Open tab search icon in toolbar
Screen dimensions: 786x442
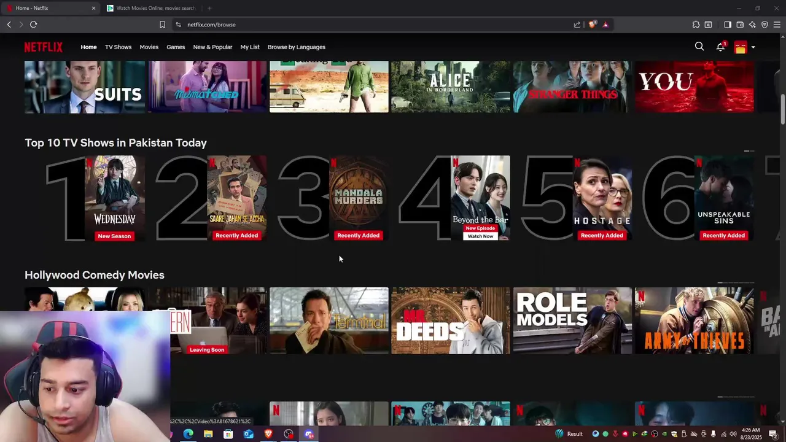tap(708, 25)
